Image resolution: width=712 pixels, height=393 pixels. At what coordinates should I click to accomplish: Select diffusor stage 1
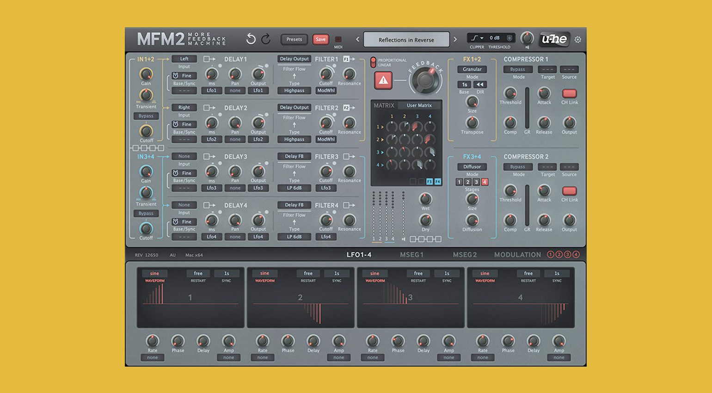[x=459, y=182]
